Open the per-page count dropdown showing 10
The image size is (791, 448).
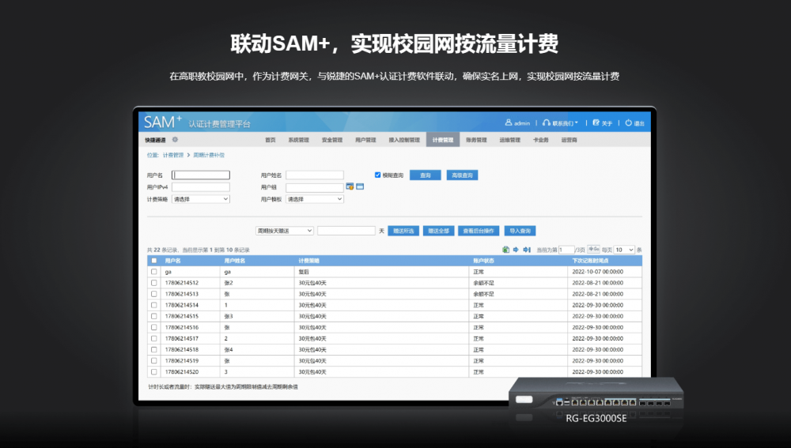624,250
